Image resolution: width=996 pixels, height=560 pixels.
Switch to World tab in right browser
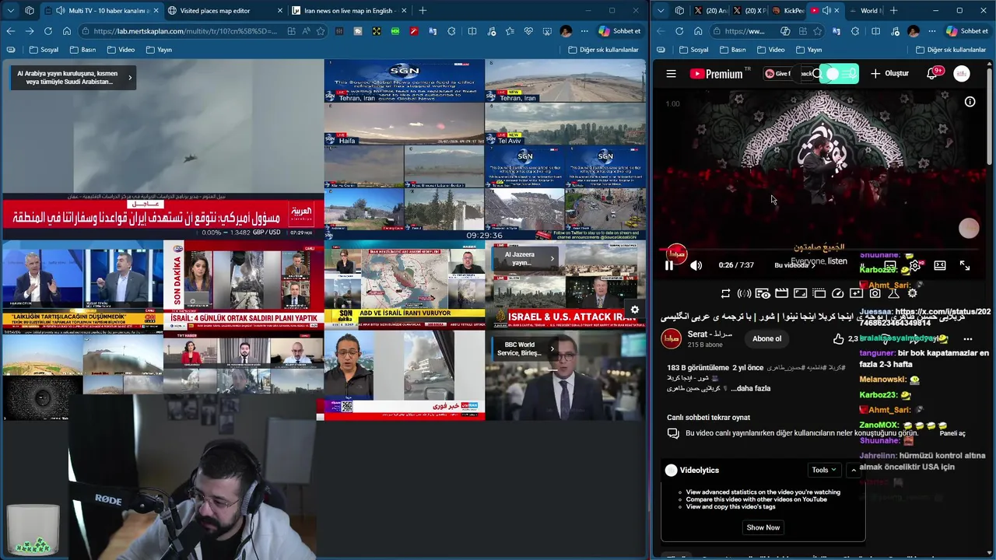tap(864, 11)
